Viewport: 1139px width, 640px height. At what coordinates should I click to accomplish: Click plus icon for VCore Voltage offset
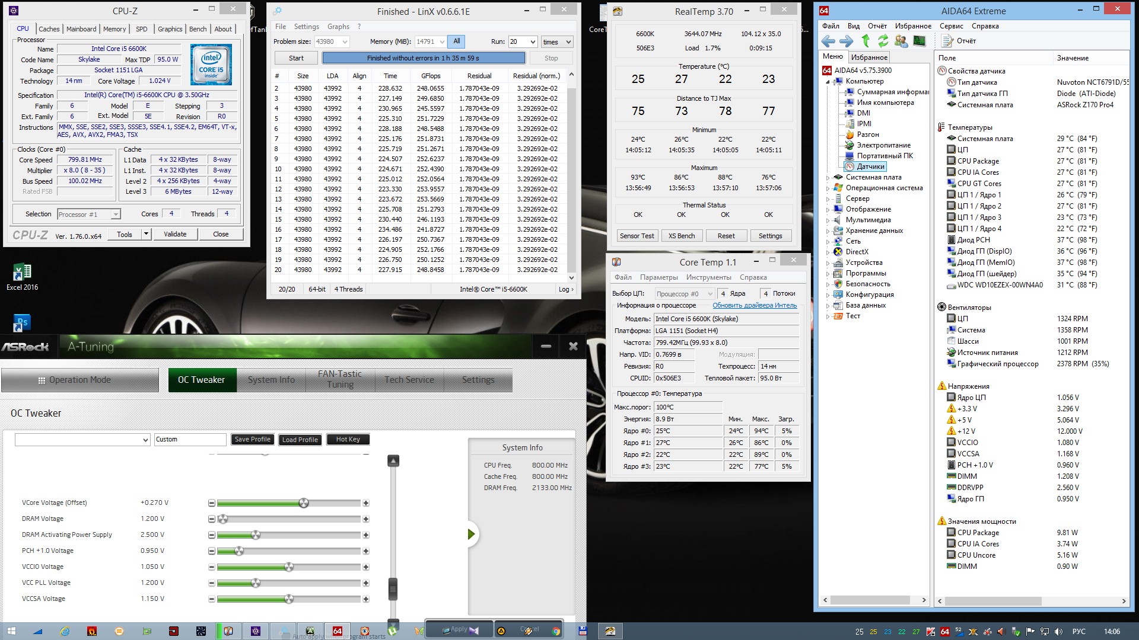tap(366, 503)
